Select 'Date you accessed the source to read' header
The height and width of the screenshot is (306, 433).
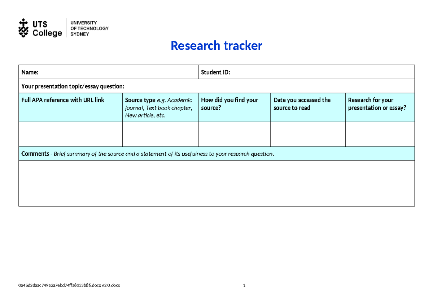pos(308,107)
